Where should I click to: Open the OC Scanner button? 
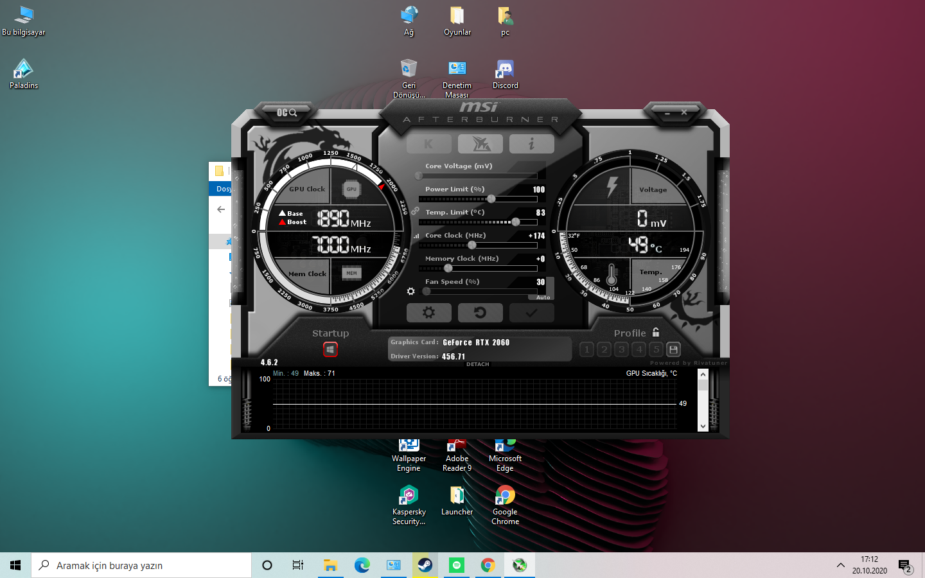[287, 112]
